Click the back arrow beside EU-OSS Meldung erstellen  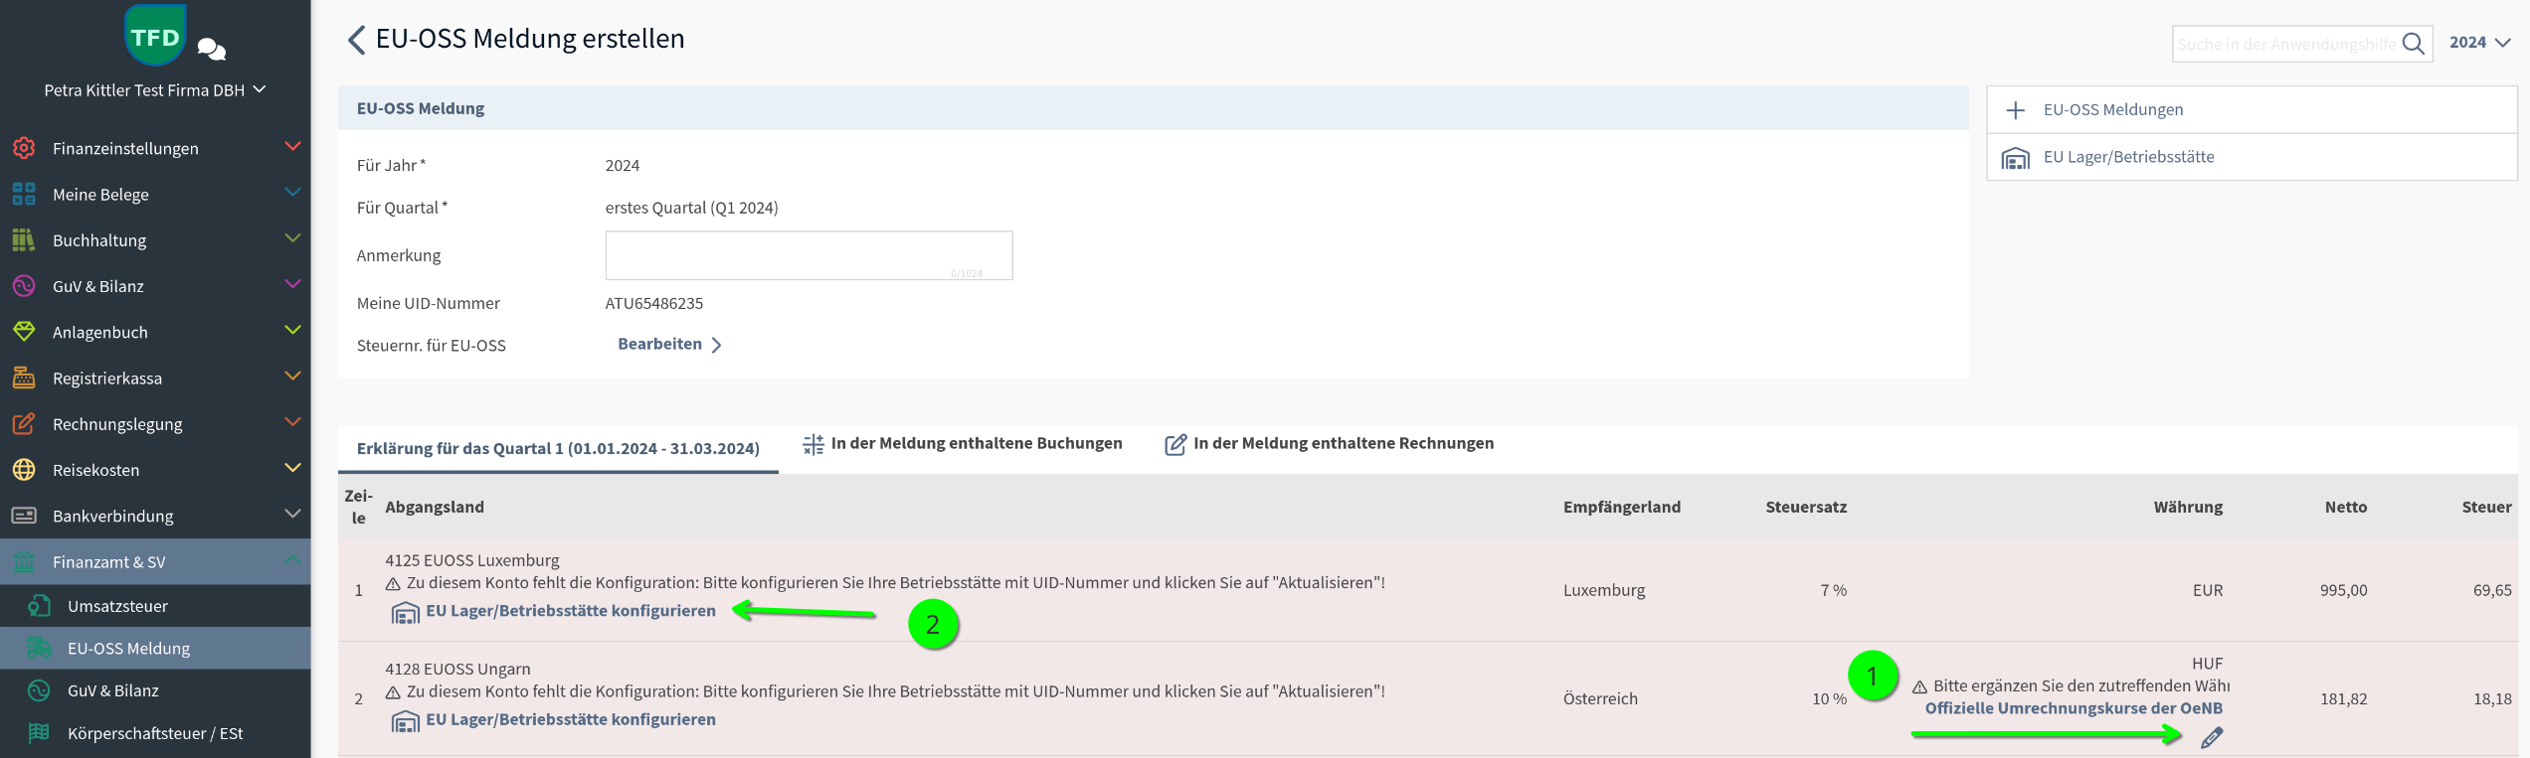356,40
